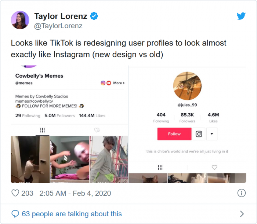Click YouTube icon in Cowbelly's Memes profile

click(x=109, y=83)
